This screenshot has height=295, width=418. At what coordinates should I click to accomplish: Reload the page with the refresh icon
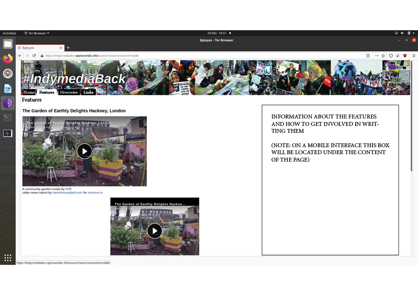pos(34,56)
